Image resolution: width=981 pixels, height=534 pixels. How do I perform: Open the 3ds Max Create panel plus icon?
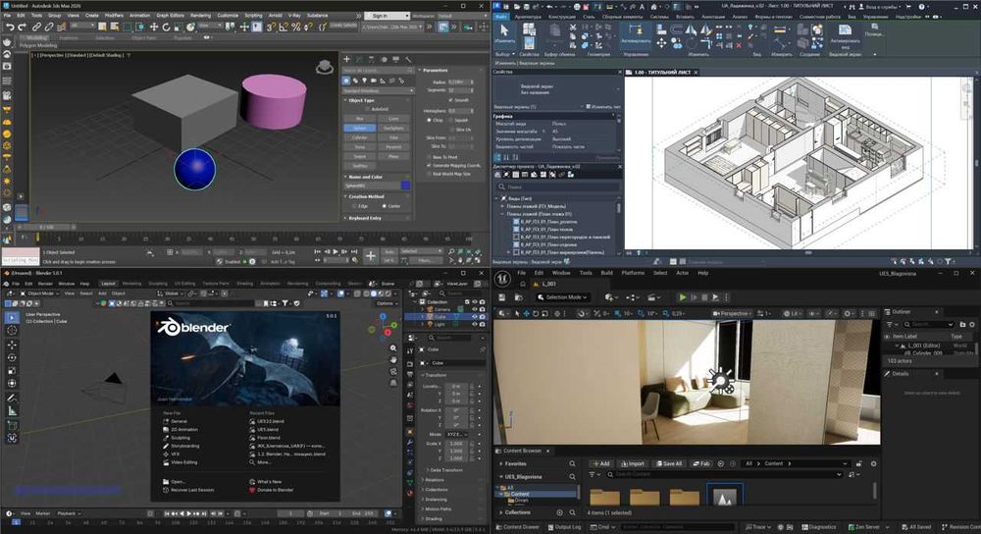[x=348, y=58]
